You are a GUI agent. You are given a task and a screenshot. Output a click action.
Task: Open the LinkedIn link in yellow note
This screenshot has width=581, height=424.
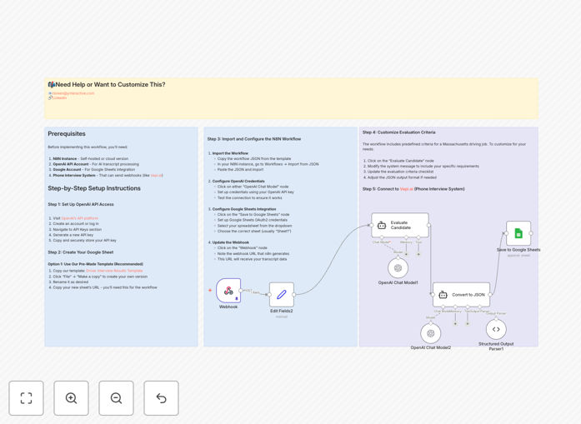pyautogui.click(x=60, y=97)
